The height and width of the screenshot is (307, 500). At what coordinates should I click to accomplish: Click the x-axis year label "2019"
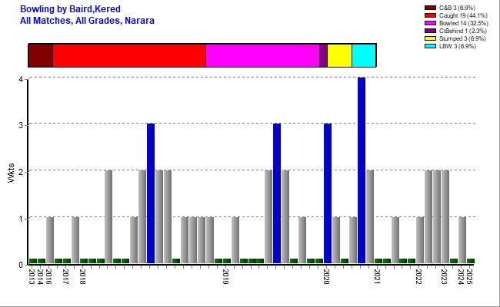225,276
